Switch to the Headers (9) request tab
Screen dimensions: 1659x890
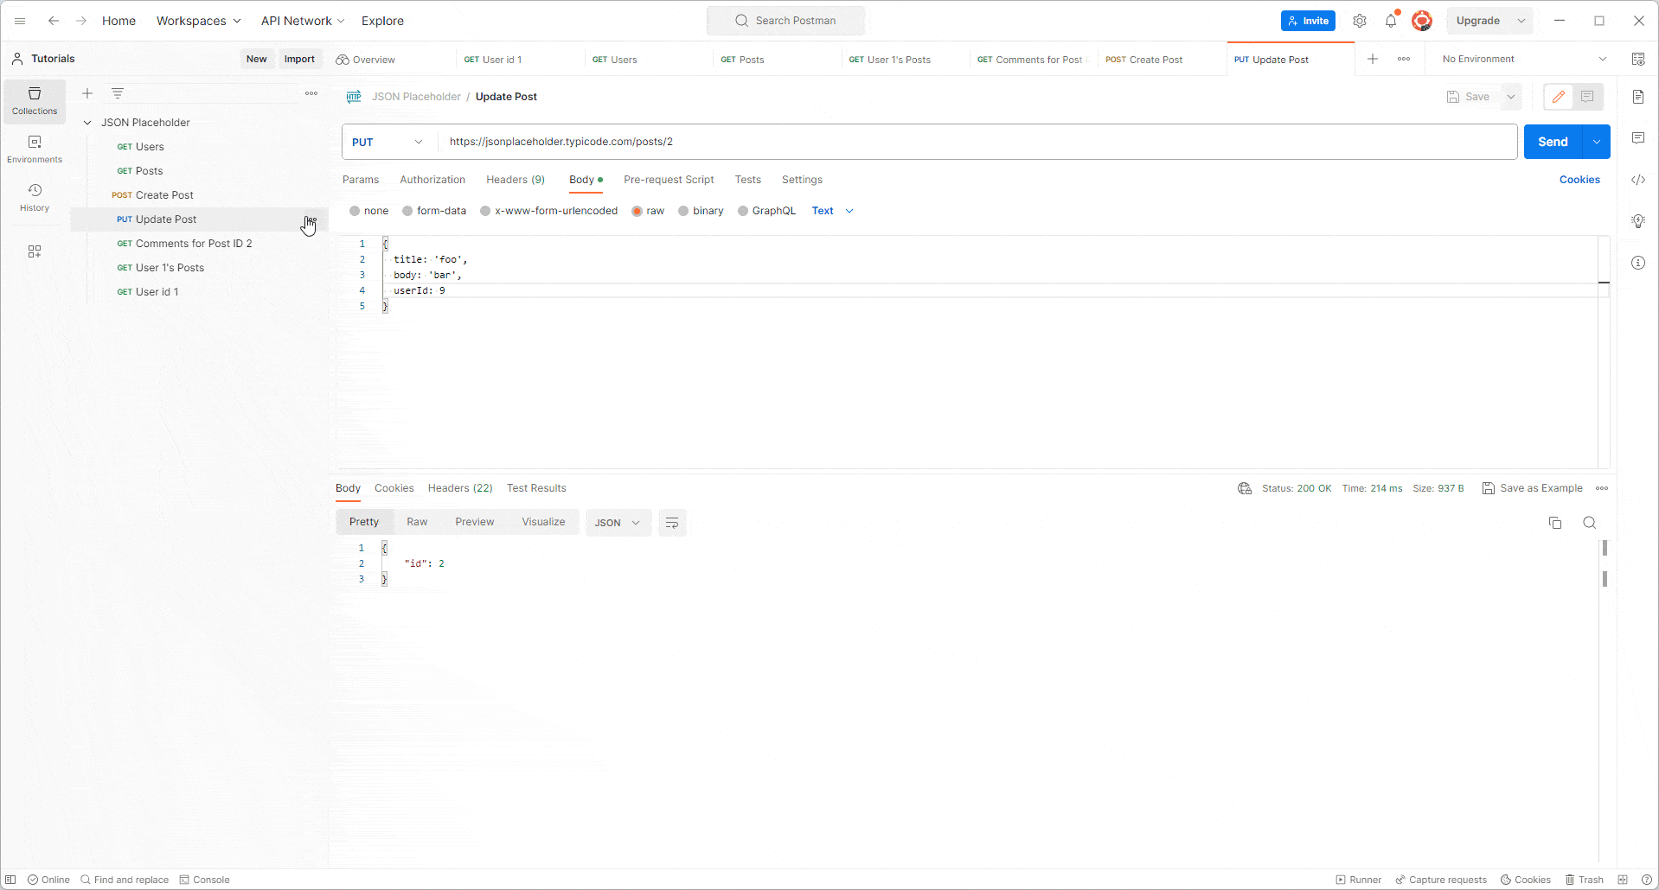click(516, 180)
